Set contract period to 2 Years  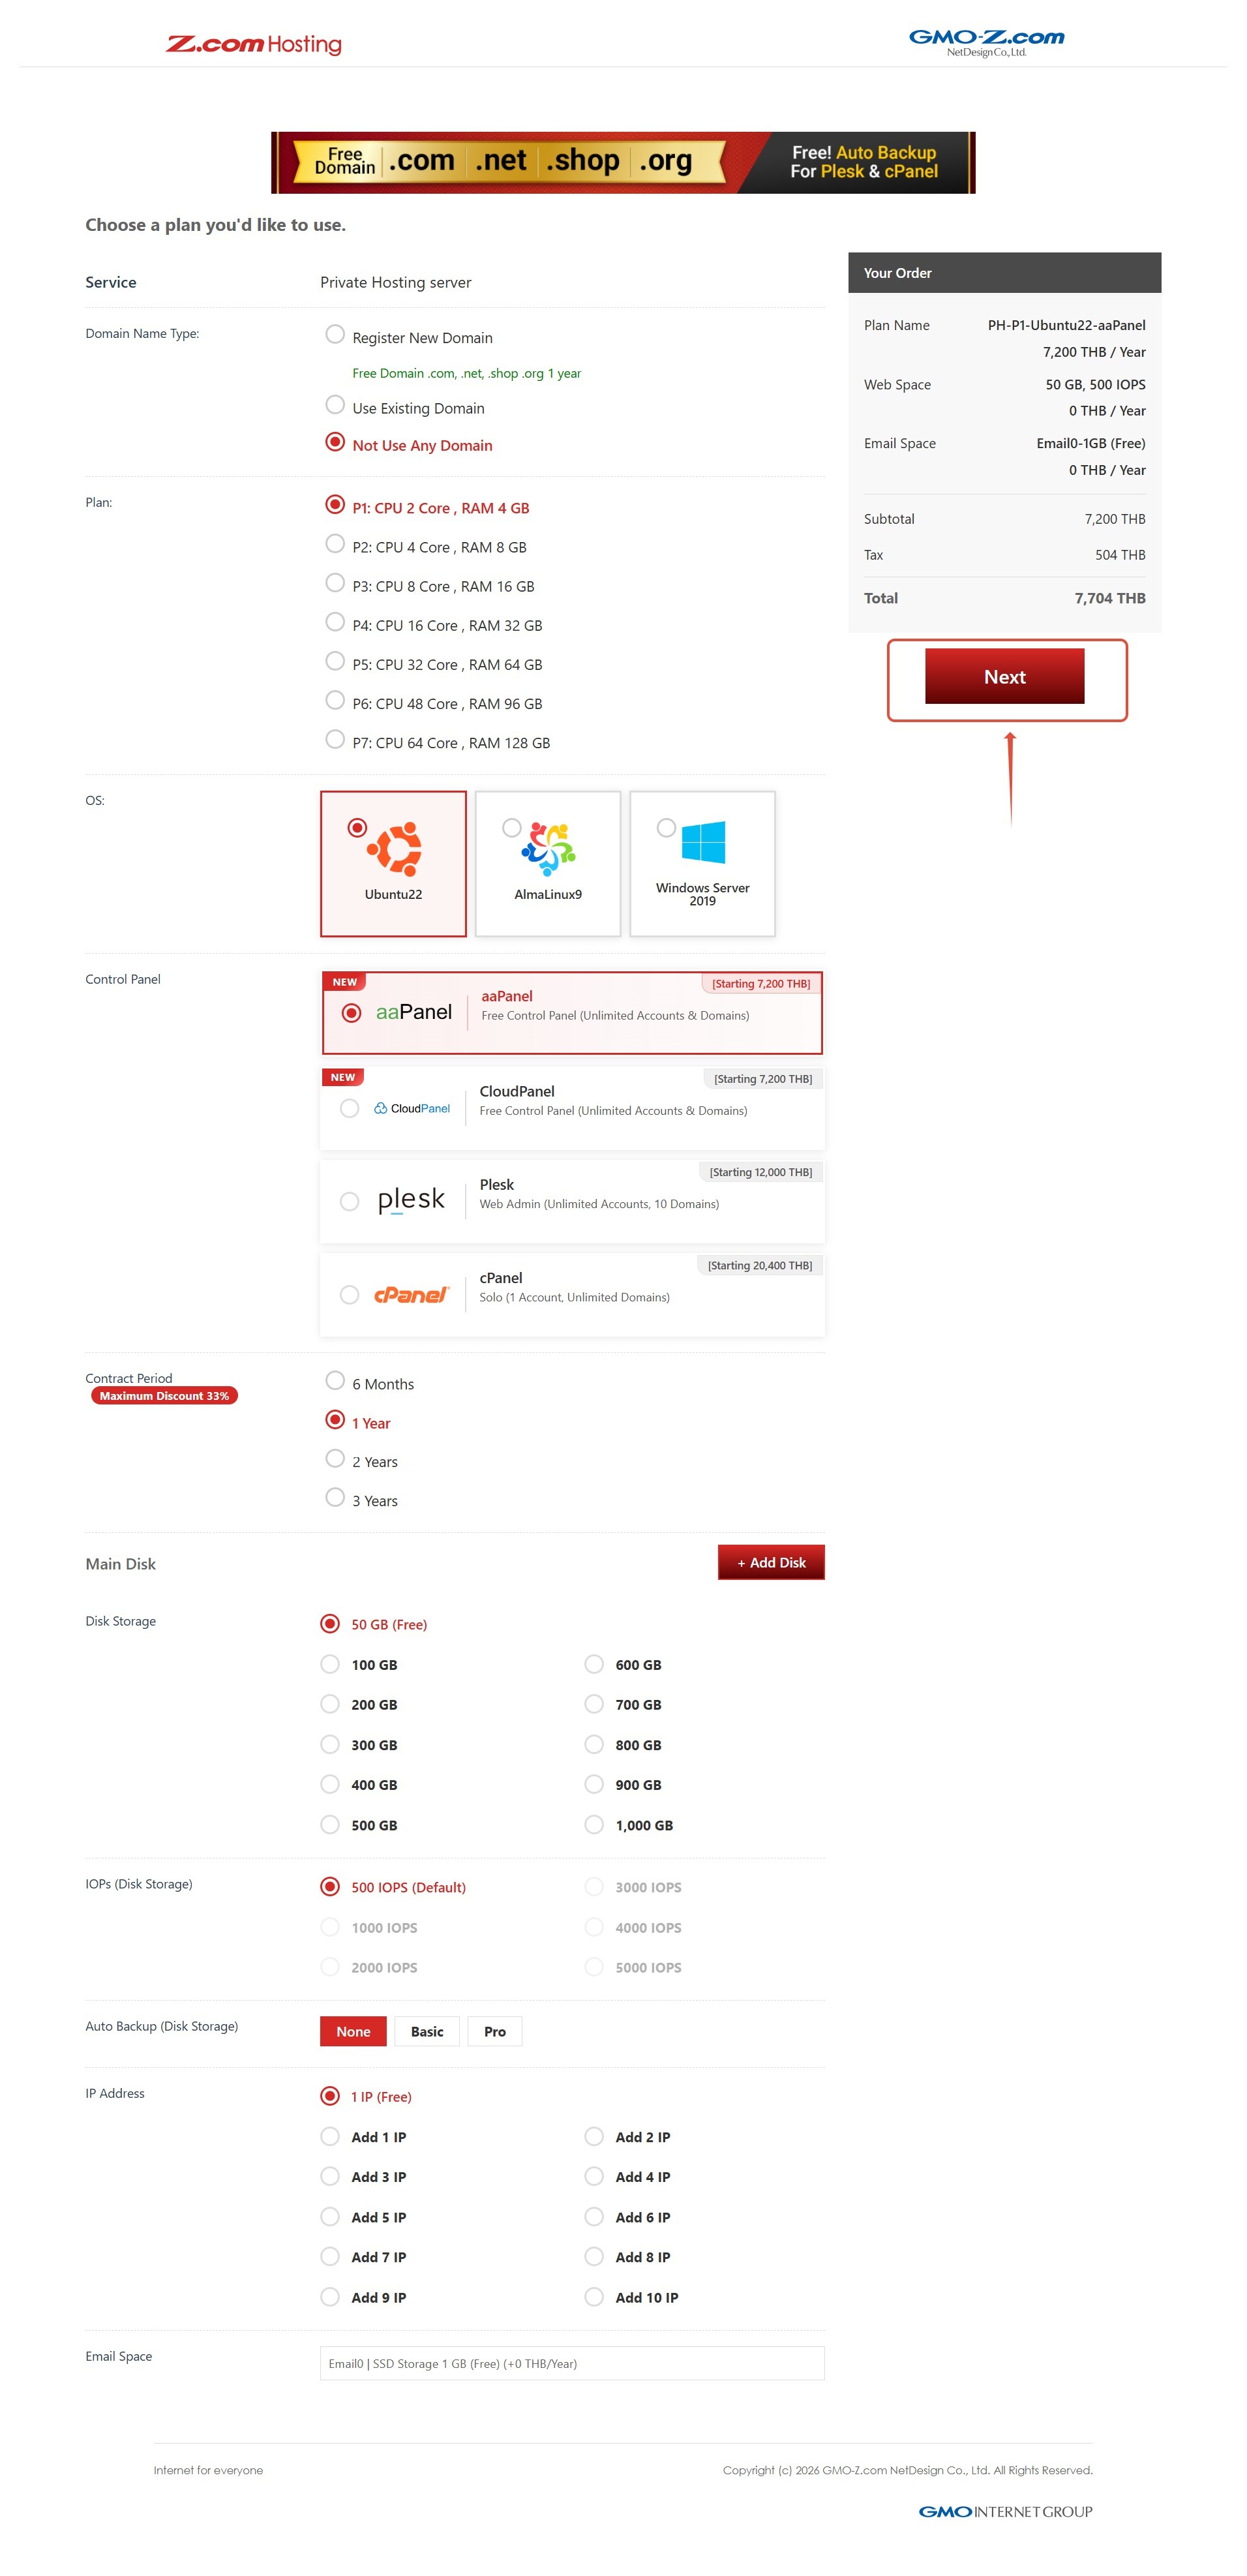[335, 1459]
